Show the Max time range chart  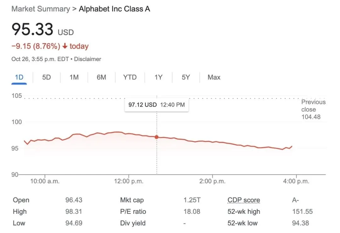point(214,77)
